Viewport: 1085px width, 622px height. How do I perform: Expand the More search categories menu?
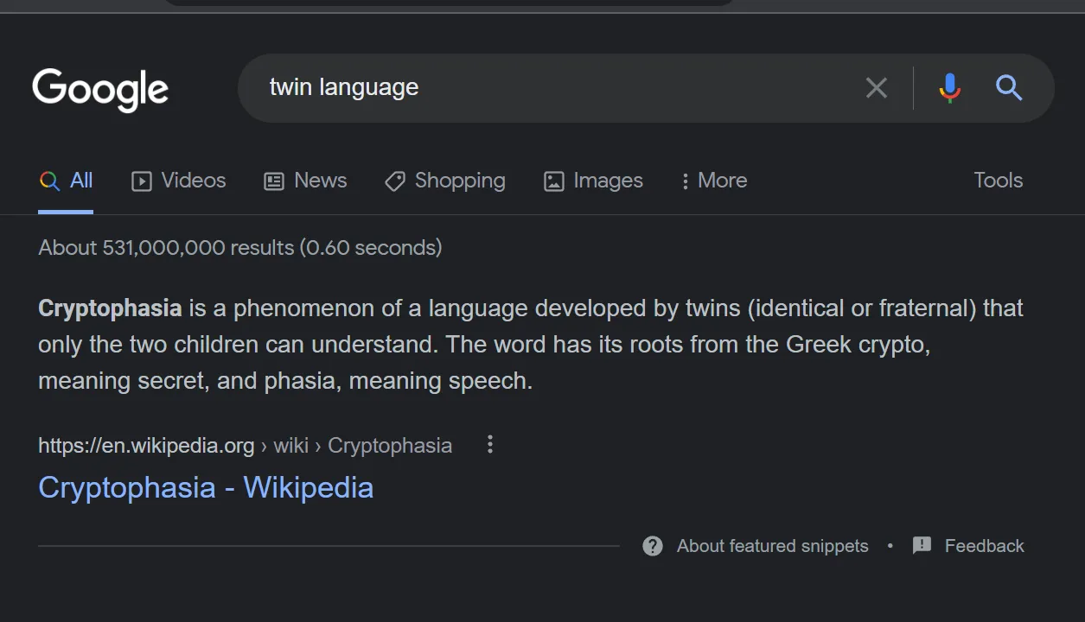point(714,181)
